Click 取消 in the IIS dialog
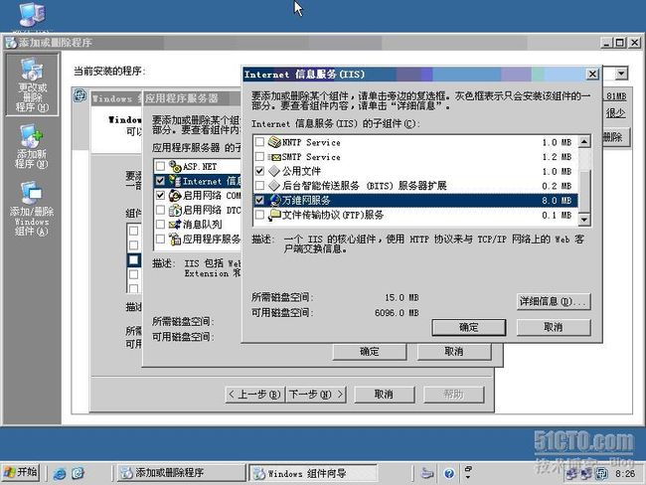This screenshot has width=646, height=485. tap(554, 327)
